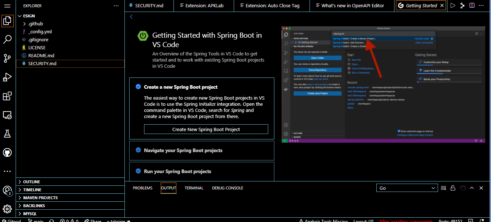Image resolution: width=491 pixels, height=222 pixels.
Task: Open the Testing flask view
Action: tap(7, 134)
